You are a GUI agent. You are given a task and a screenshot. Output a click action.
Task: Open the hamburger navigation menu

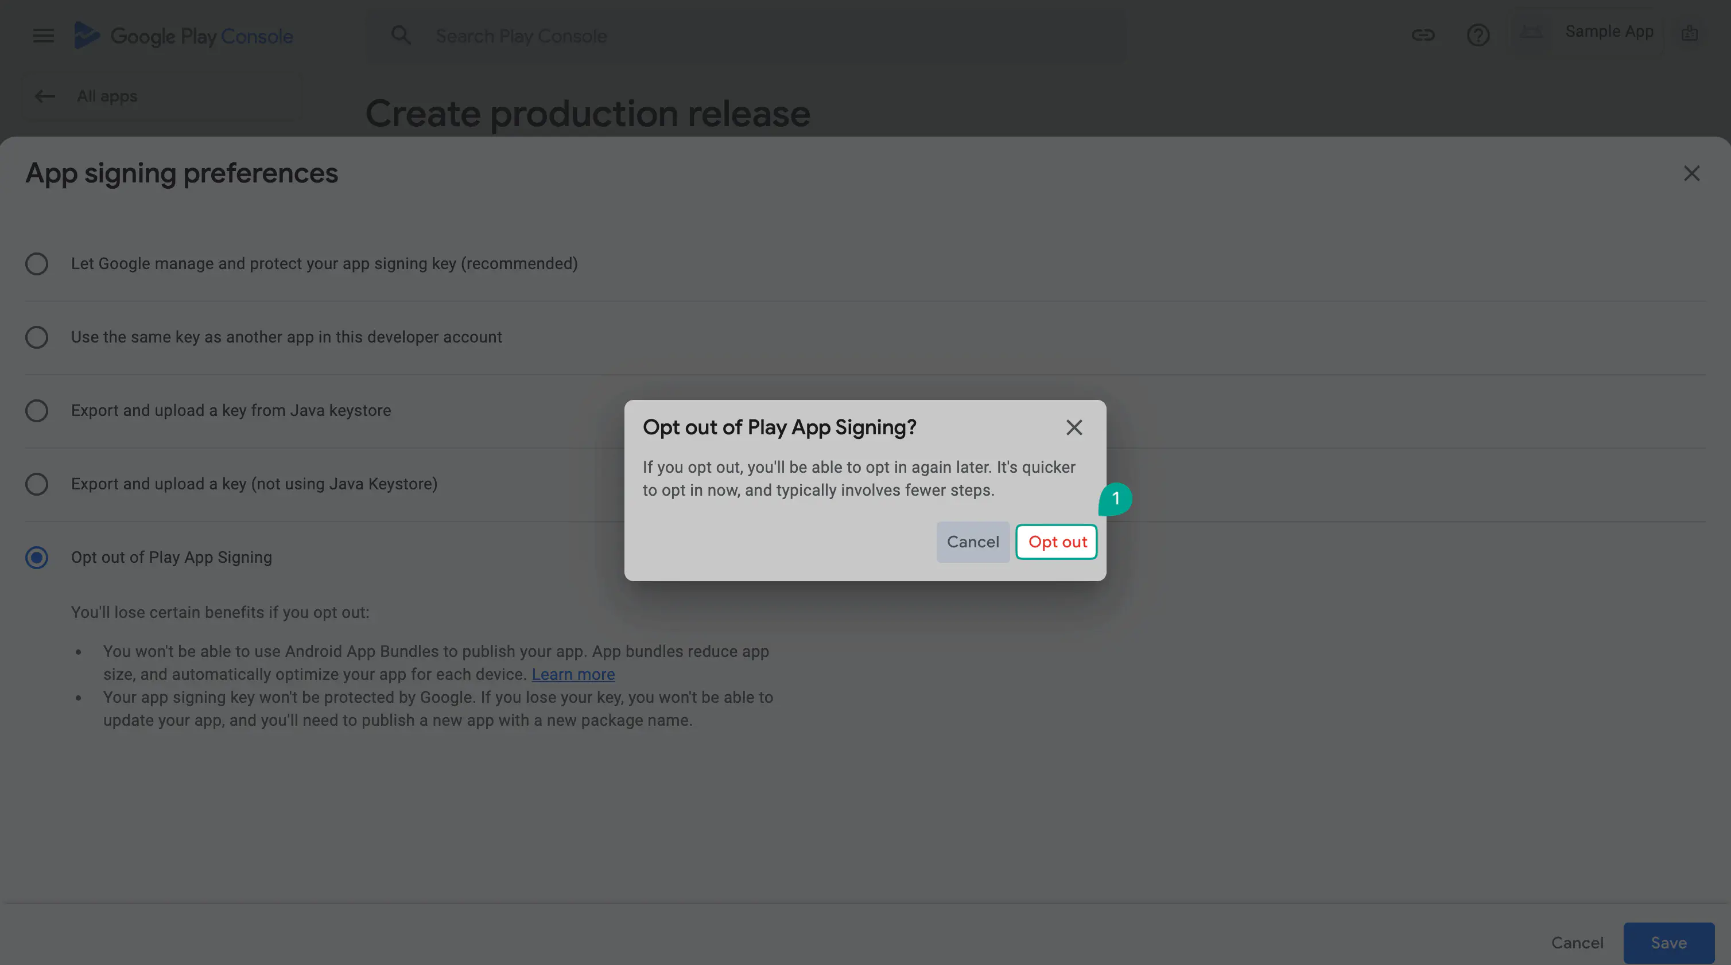tap(44, 36)
